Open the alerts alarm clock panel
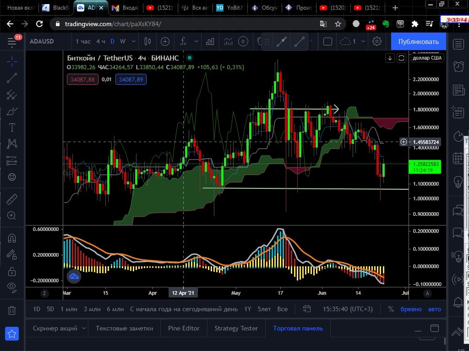The width and height of the screenshot is (469, 352). [x=458, y=66]
